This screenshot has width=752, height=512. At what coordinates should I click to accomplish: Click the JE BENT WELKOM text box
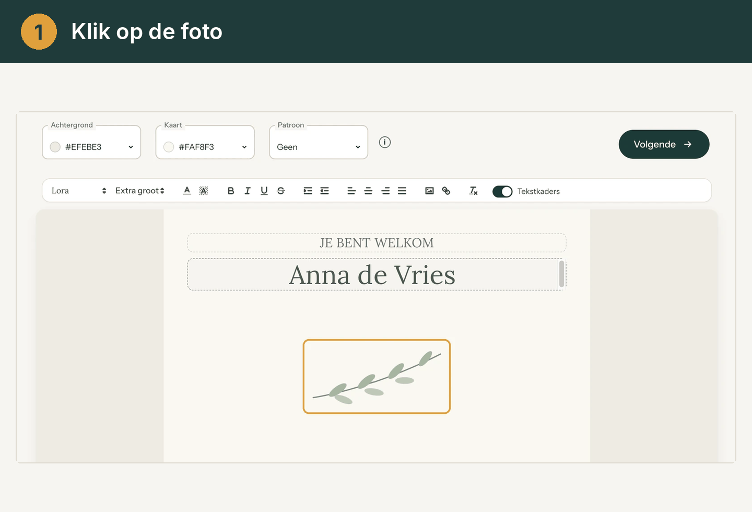[377, 243]
